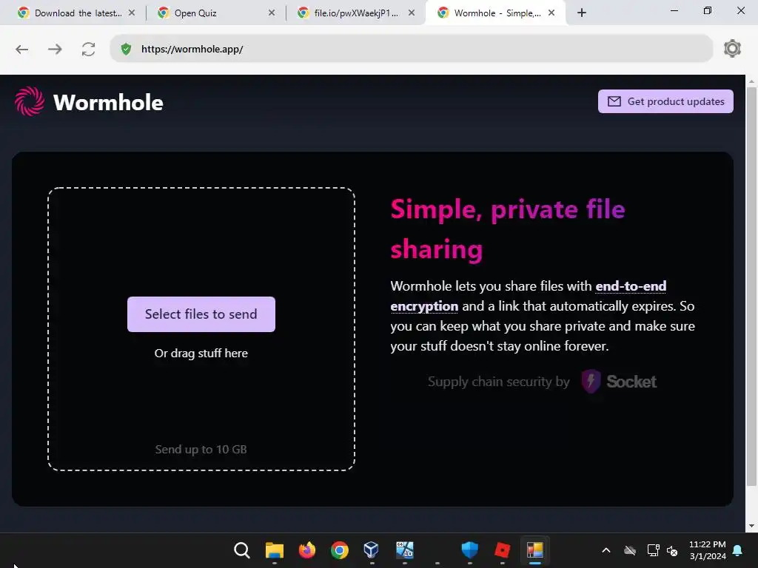This screenshot has width=758, height=568.
Task: Click the Chrome favicon on Open Quiz tab
Action: pos(164,13)
